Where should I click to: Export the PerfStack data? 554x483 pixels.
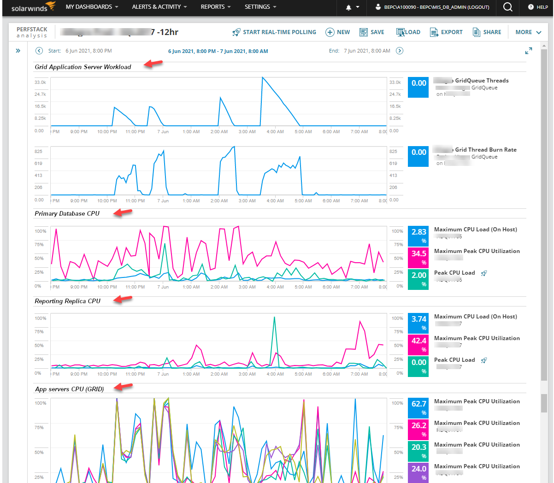pyautogui.click(x=446, y=32)
